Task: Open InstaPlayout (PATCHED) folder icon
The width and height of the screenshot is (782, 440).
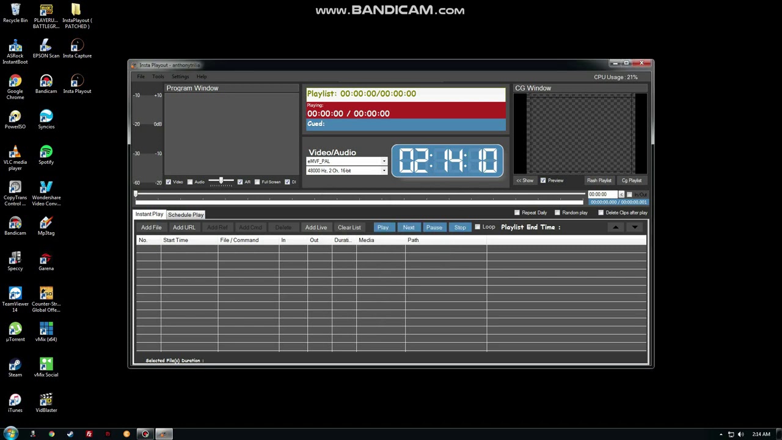Action: tap(77, 16)
